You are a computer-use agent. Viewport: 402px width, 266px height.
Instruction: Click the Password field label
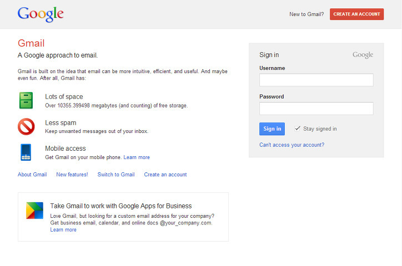pos(272,96)
